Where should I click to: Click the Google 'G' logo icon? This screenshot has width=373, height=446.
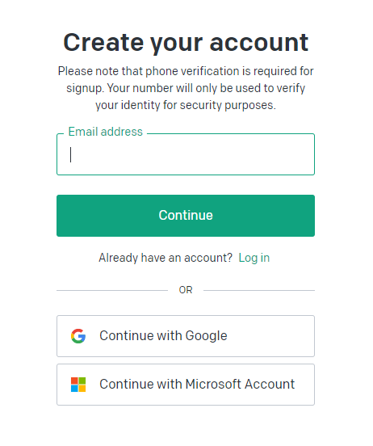click(78, 336)
